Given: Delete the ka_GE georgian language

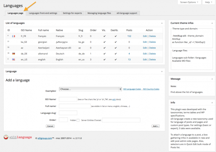Looking at the screenshot, I should [152, 42].
